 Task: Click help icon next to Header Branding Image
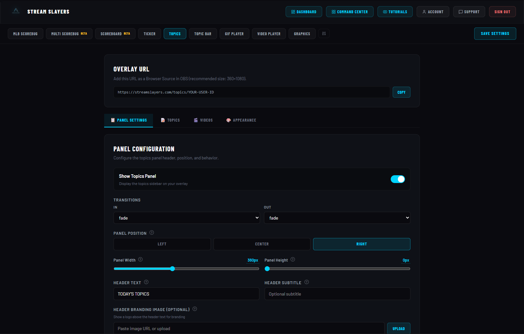(x=195, y=309)
